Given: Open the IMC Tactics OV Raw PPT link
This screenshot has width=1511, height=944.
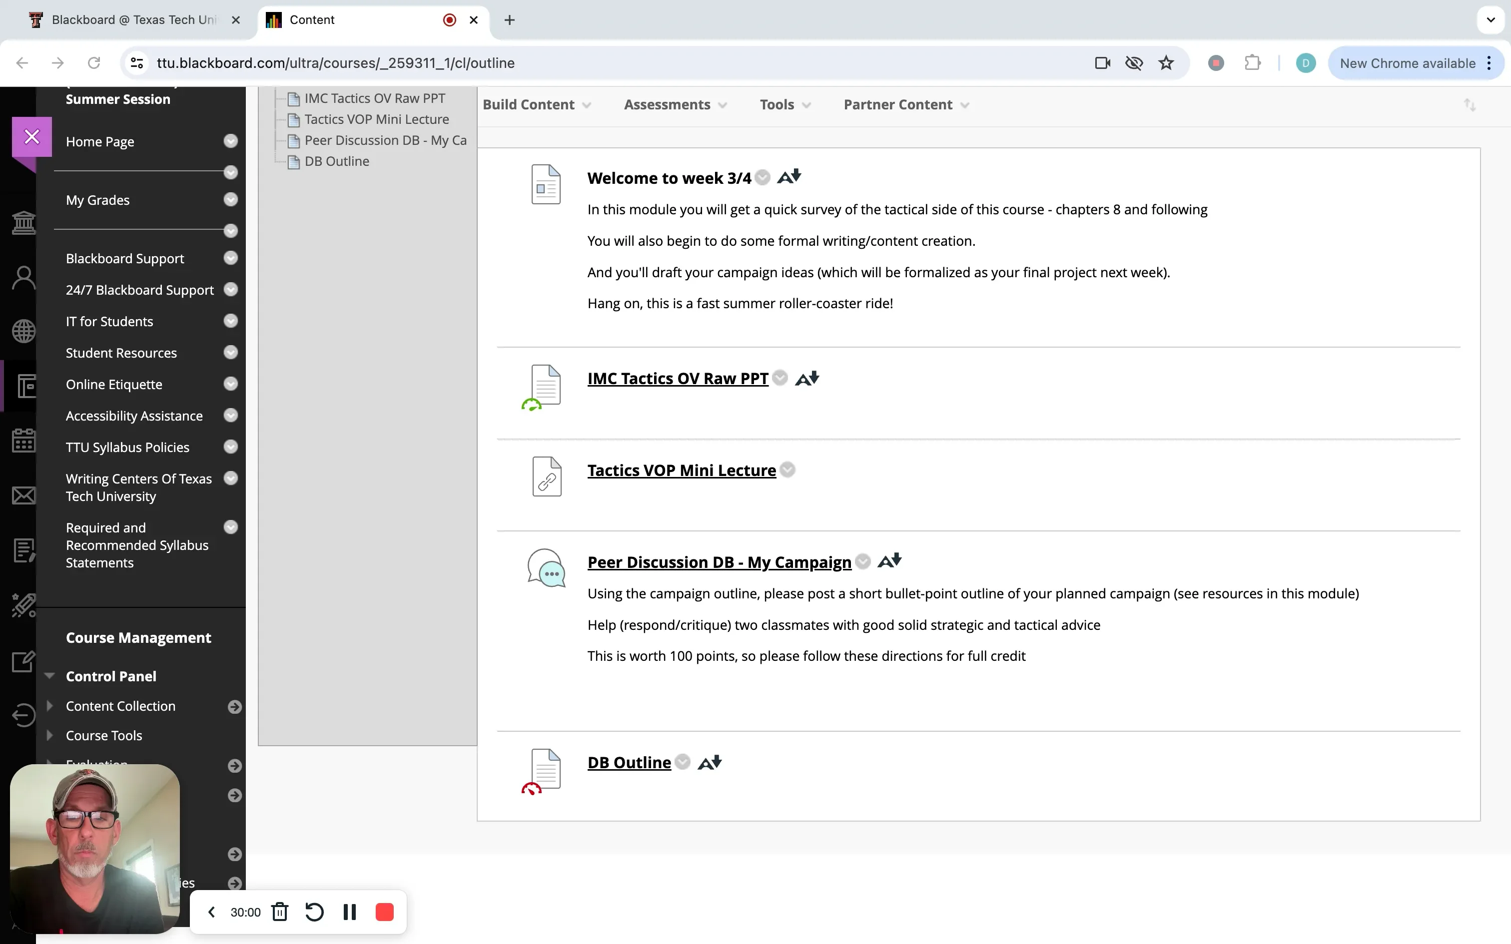Looking at the screenshot, I should tap(678, 379).
